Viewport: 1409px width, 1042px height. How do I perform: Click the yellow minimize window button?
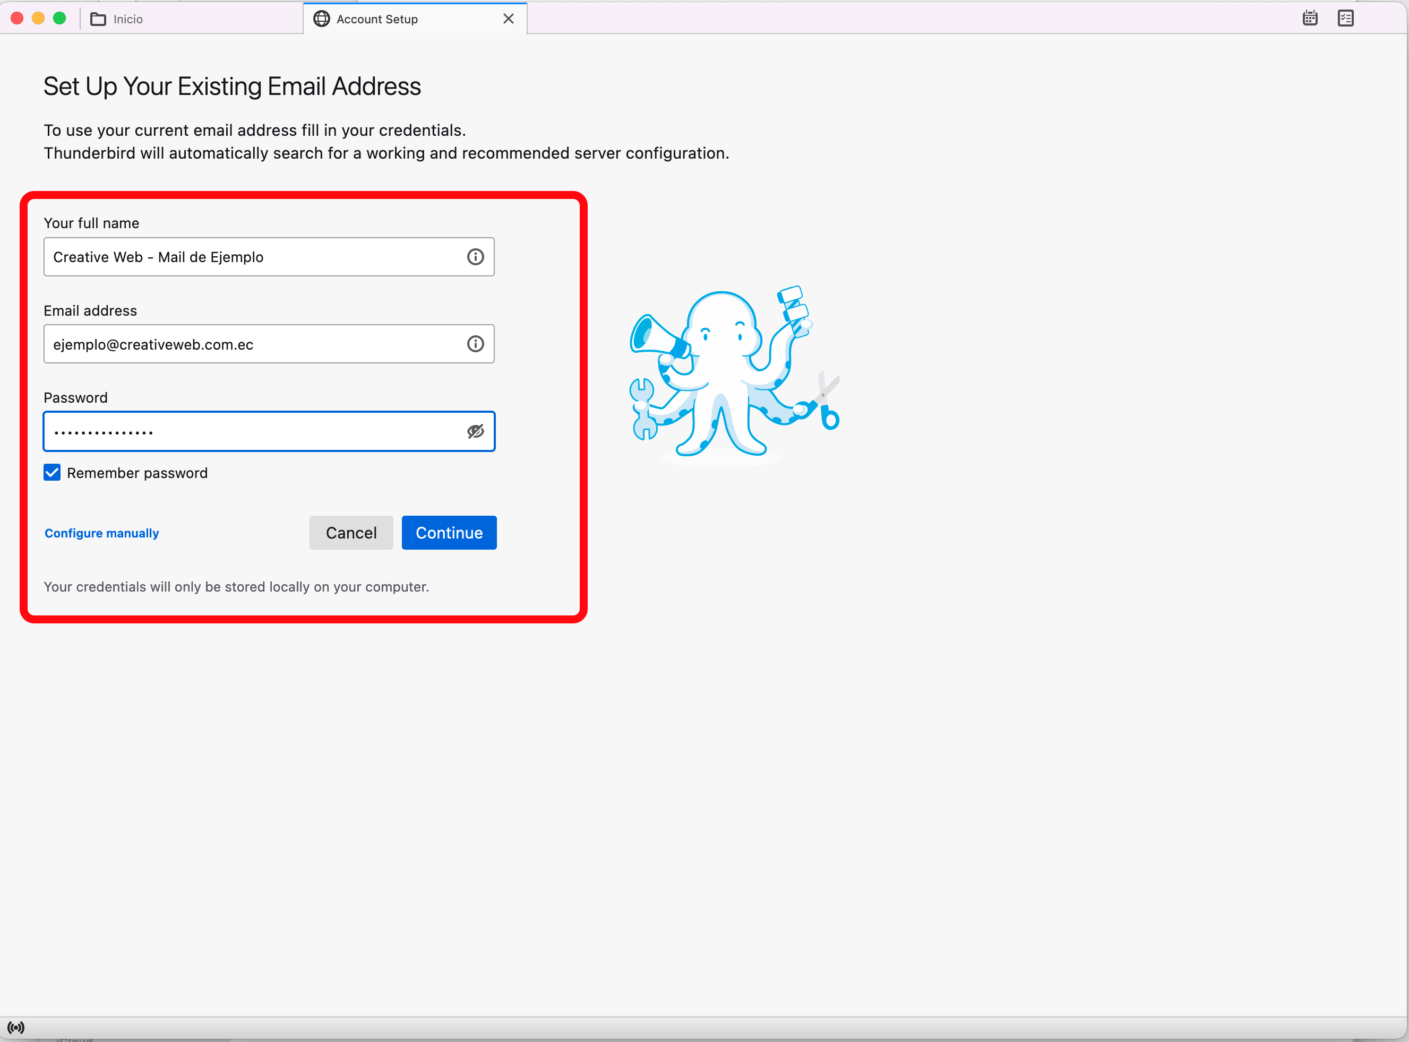tap(38, 18)
